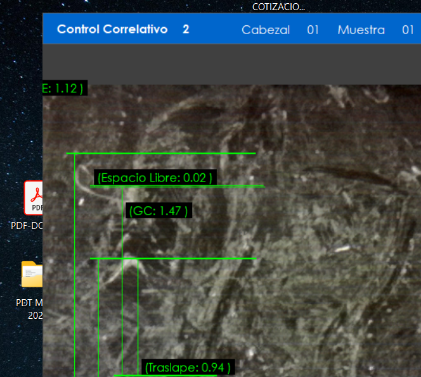
Task: Click the PDF-DO file name text
Action: pos(27,225)
